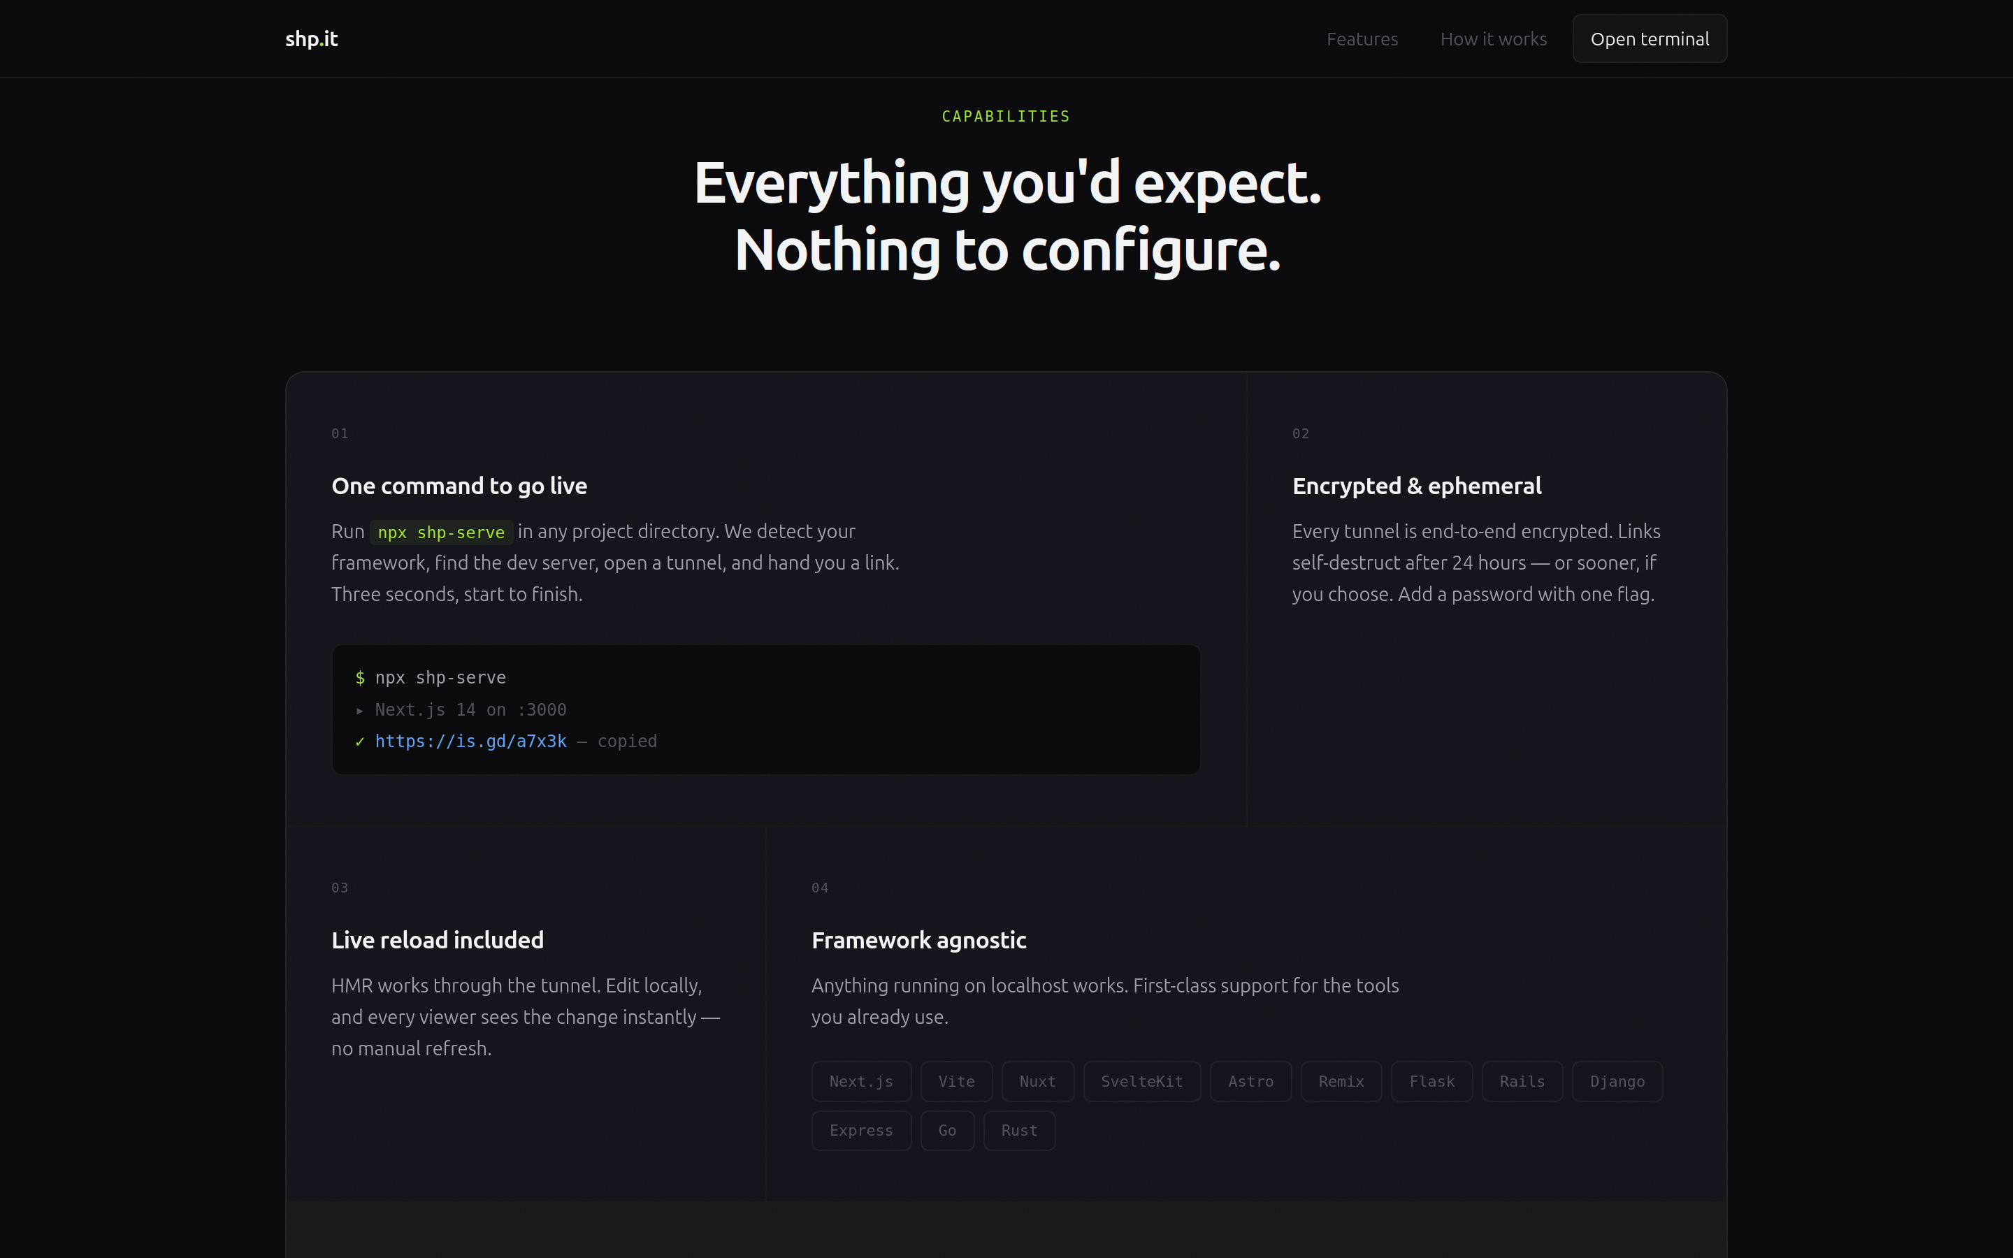
Task: Click the https://is.gd/a7x3k link
Action: pos(471,742)
